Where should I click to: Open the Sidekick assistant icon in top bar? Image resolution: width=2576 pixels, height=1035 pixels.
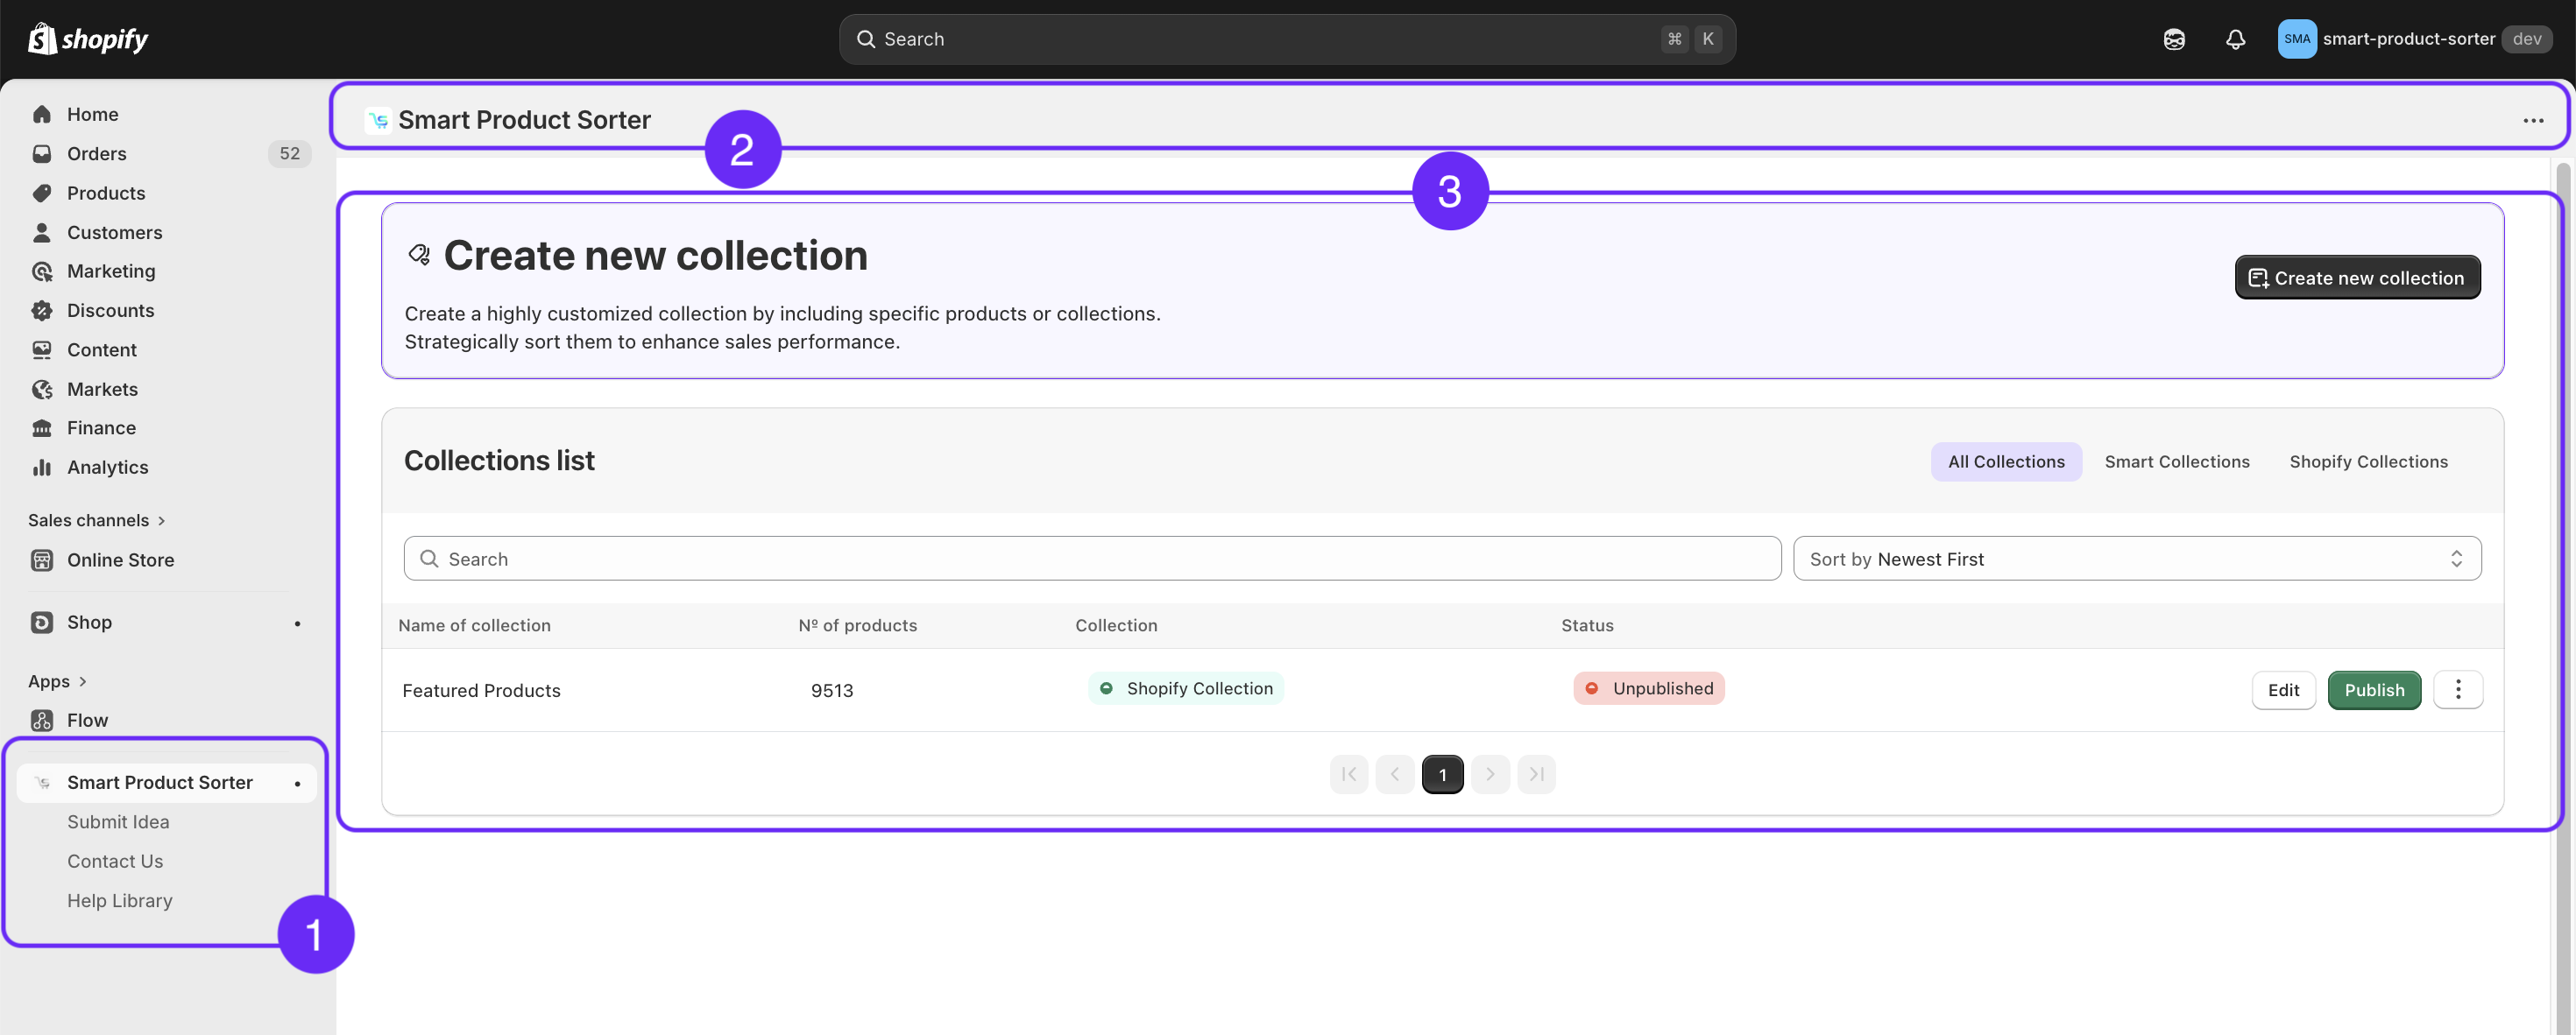pyautogui.click(x=2174, y=39)
